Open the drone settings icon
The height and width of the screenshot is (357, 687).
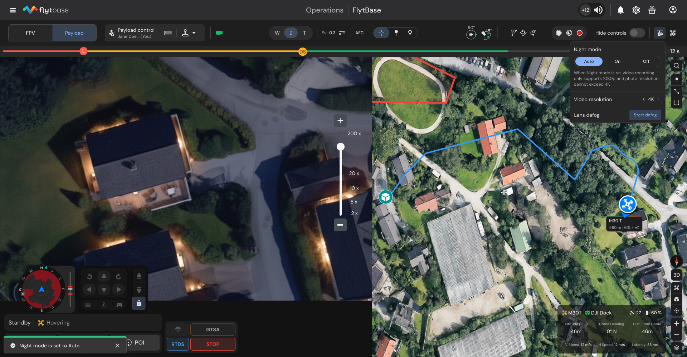(673, 33)
